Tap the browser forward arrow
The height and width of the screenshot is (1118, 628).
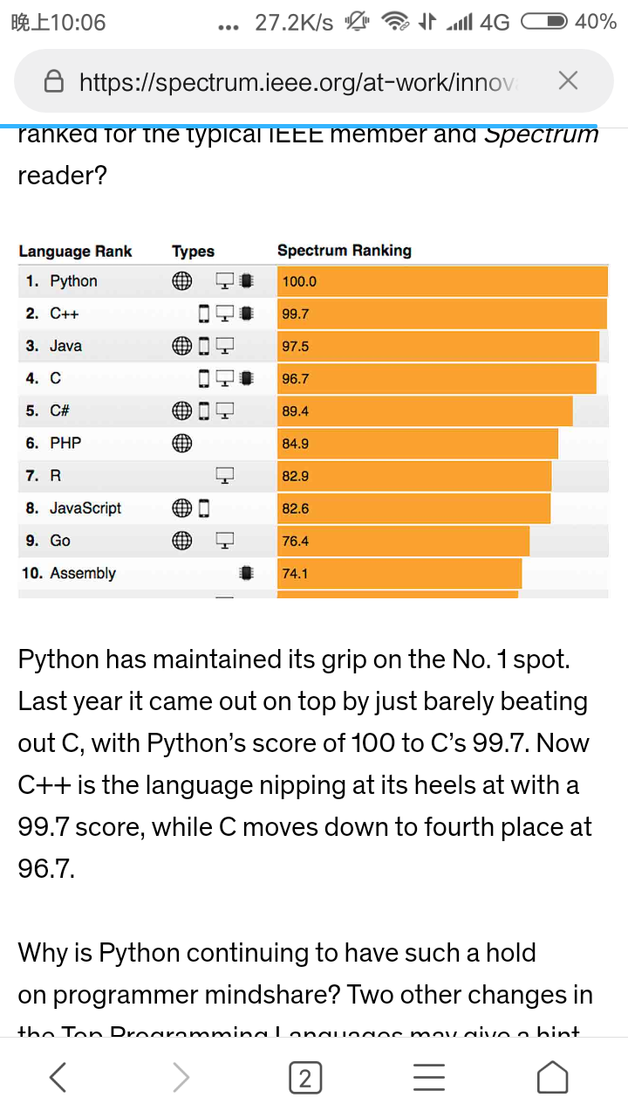tap(181, 1078)
